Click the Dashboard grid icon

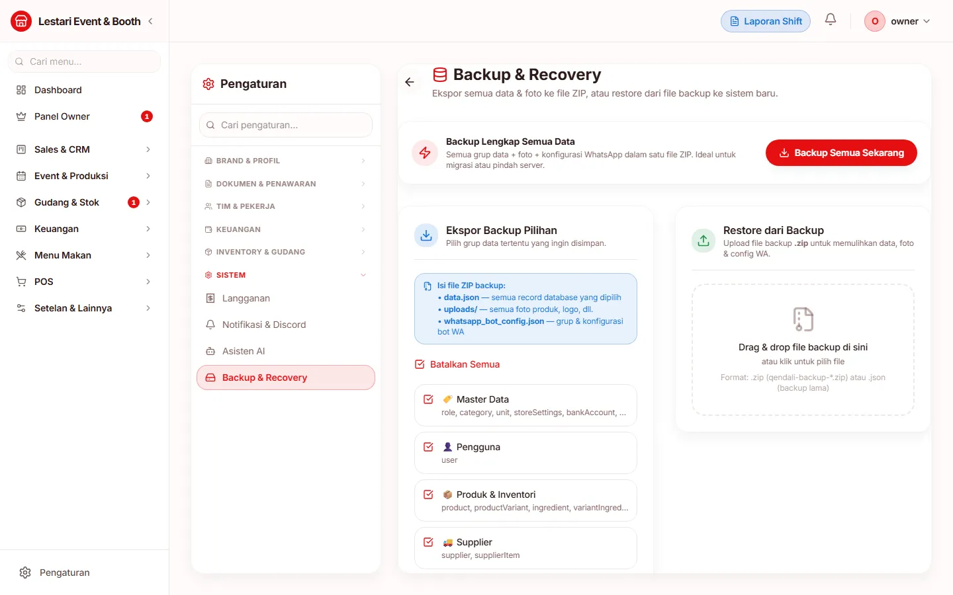(x=21, y=90)
